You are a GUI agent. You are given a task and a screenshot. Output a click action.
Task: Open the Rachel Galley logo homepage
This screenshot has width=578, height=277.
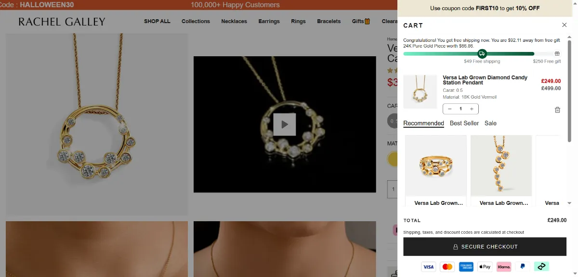point(62,22)
